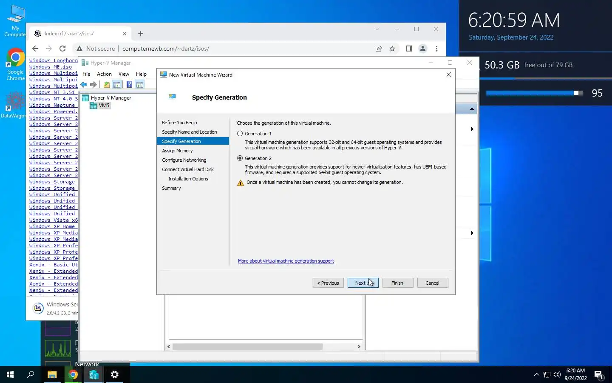Click Windows Server download item in Chrome
Screen dimensions: 612x383
coord(56,308)
